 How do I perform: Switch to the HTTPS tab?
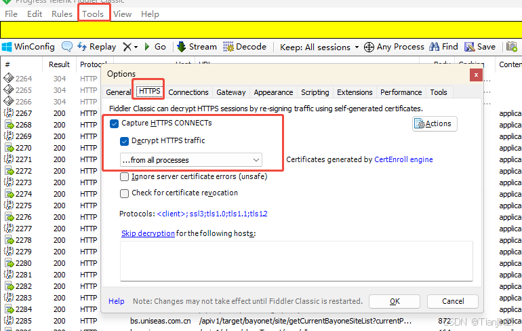(x=149, y=91)
